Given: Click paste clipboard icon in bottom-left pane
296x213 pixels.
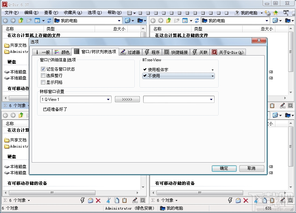Looking at the screenshot, I should click(x=124, y=200).
